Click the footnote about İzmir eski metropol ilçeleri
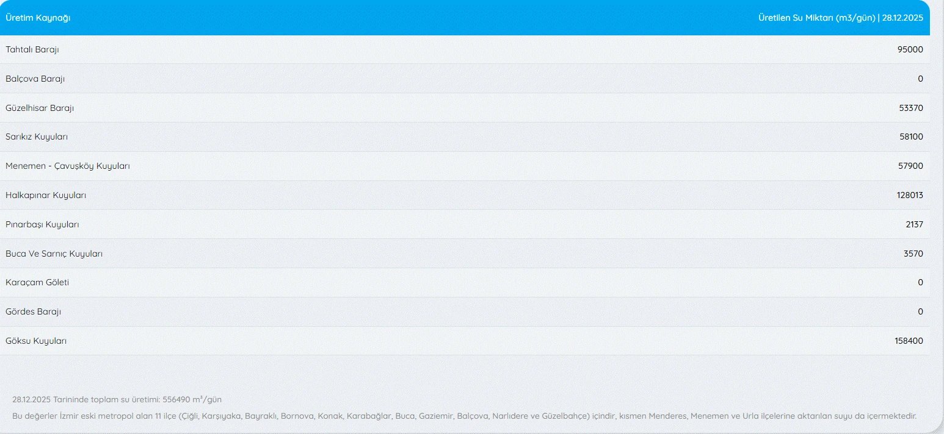Viewport: 944px width, 434px height. pyautogui.click(x=464, y=416)
